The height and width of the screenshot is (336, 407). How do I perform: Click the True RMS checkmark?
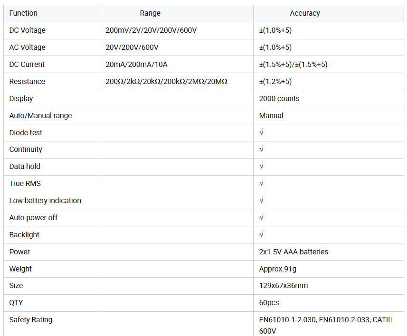pos(261,183)
